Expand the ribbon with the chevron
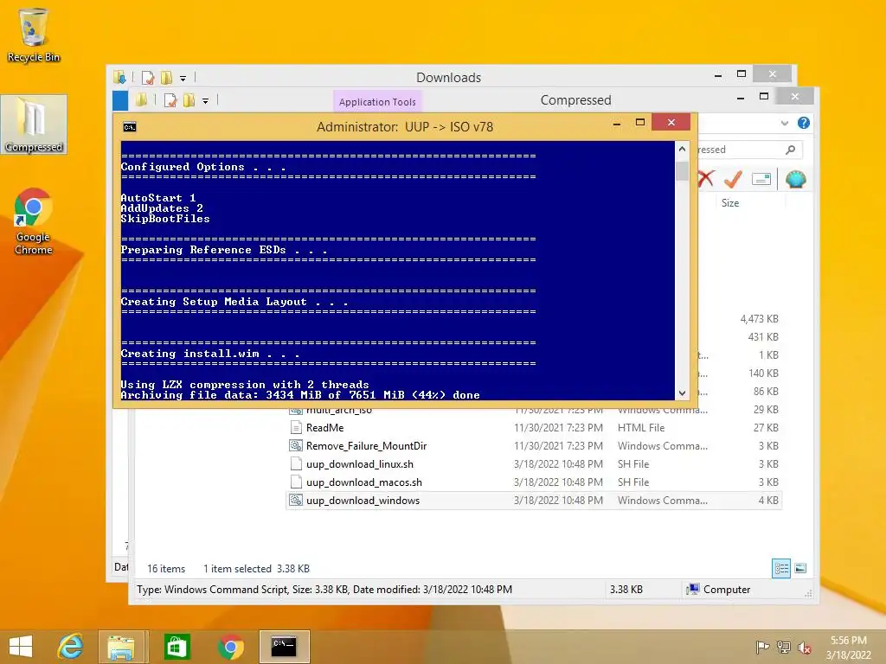 [784, 123]
